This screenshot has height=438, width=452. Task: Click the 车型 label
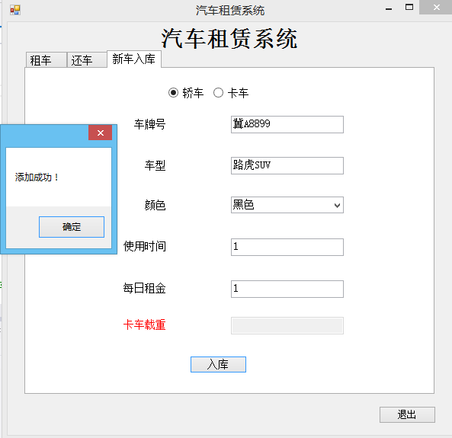155,165
